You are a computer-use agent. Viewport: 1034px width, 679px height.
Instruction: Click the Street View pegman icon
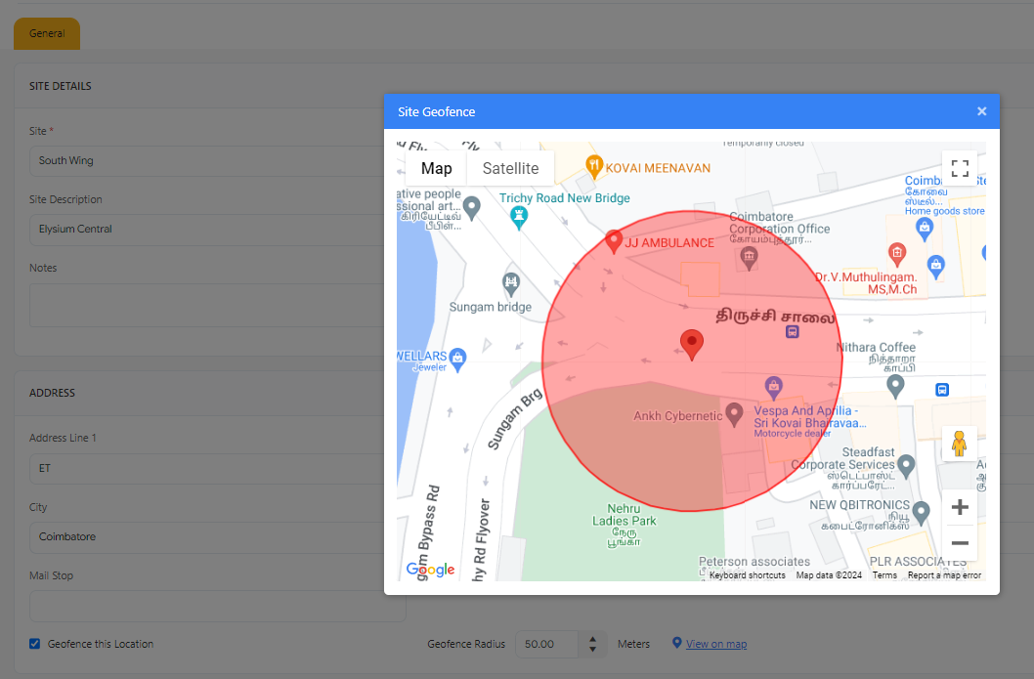[959, 444]
